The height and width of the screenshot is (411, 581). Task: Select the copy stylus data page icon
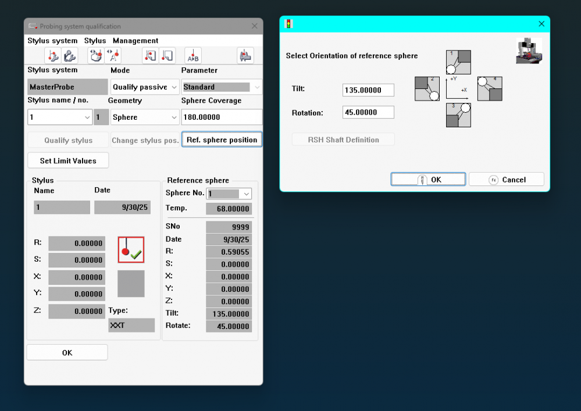click(150, 55)
